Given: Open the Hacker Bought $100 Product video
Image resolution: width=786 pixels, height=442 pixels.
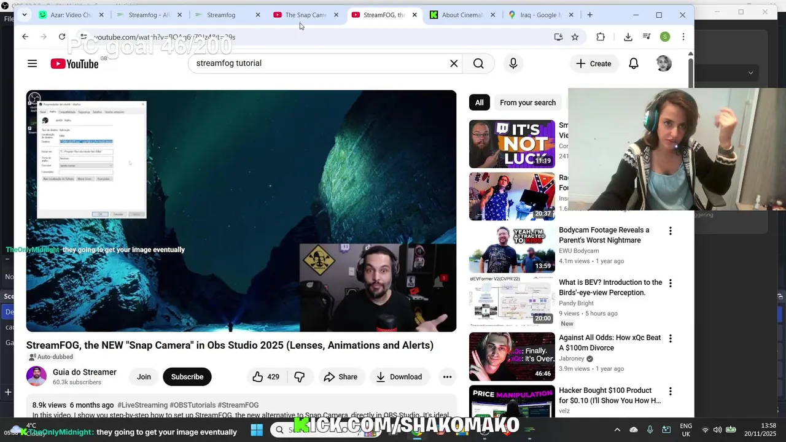Looking at the screenshot, I should coord(610,395).
